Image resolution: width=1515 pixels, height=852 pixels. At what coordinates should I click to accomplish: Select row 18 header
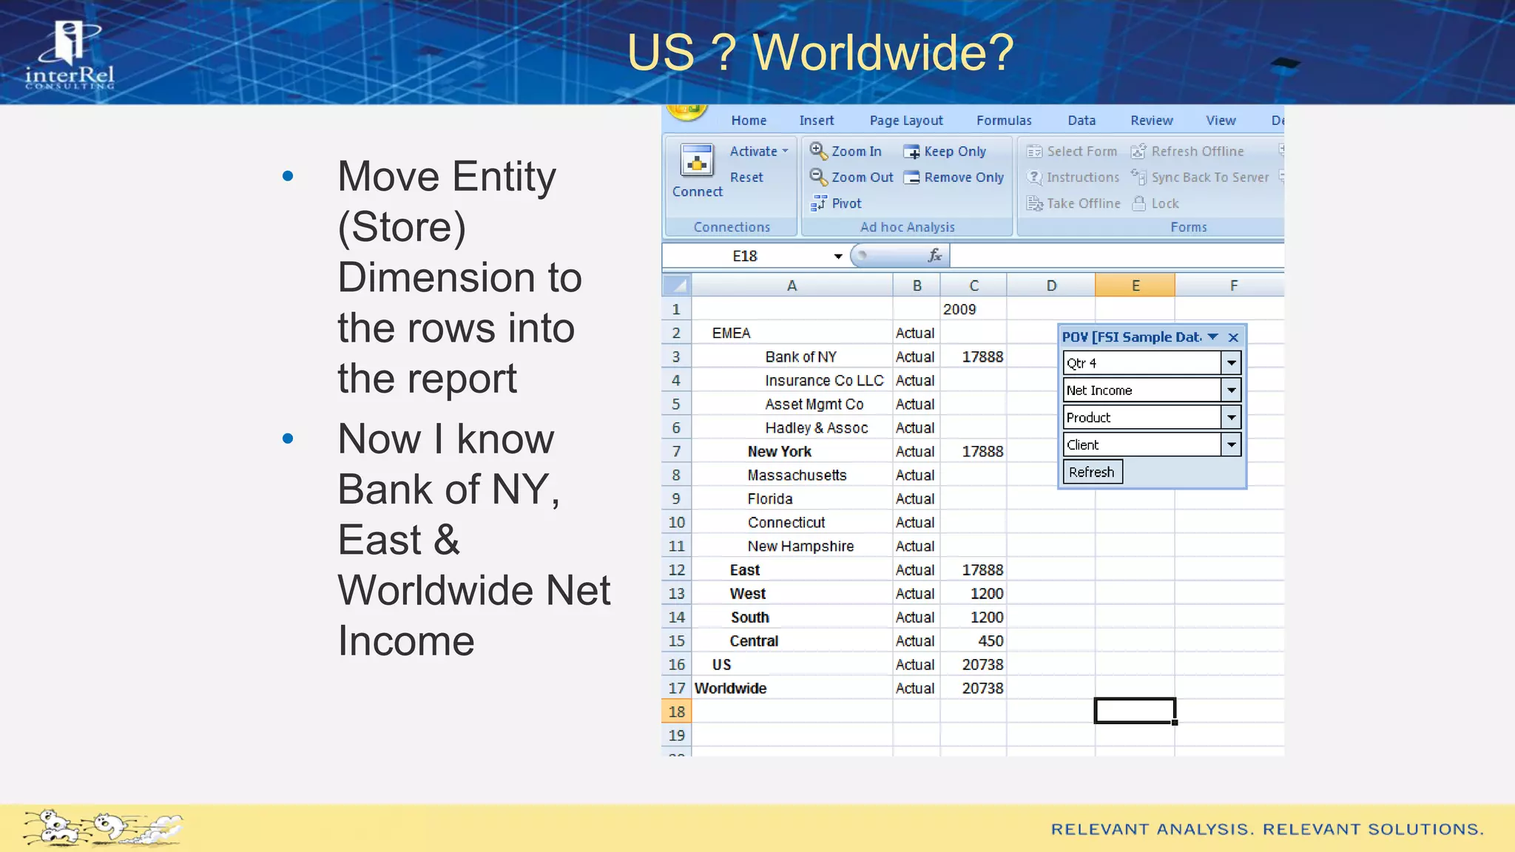(x=676, y=711)
